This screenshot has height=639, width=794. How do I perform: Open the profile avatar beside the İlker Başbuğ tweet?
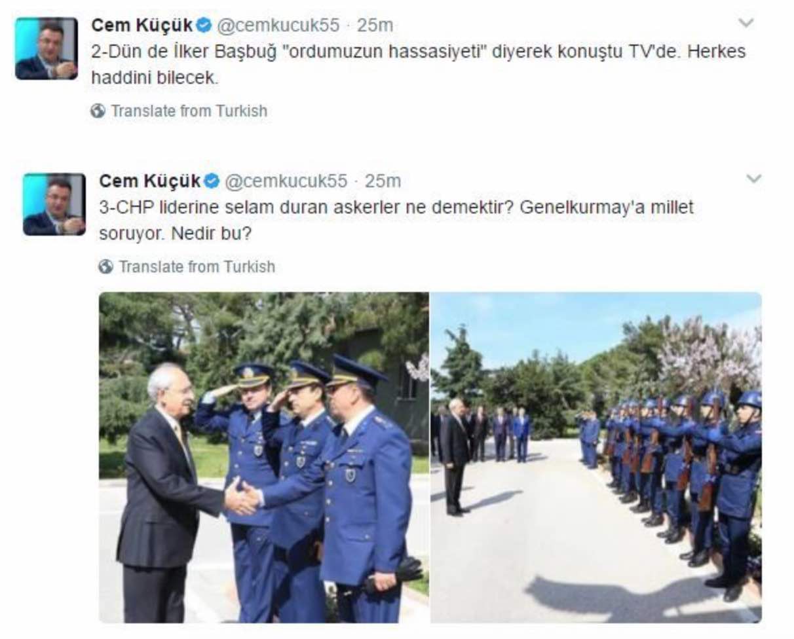pyautogui.click(x=47, y=48)
